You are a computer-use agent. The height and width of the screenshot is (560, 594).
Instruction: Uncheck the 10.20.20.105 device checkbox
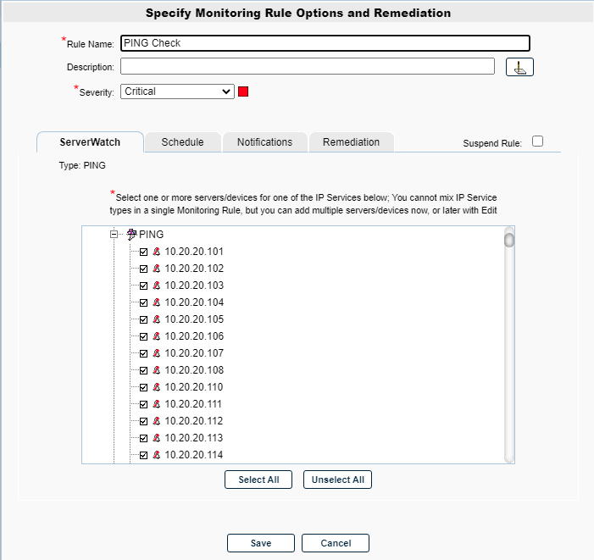pyautogui.click(x=143, y=319)
